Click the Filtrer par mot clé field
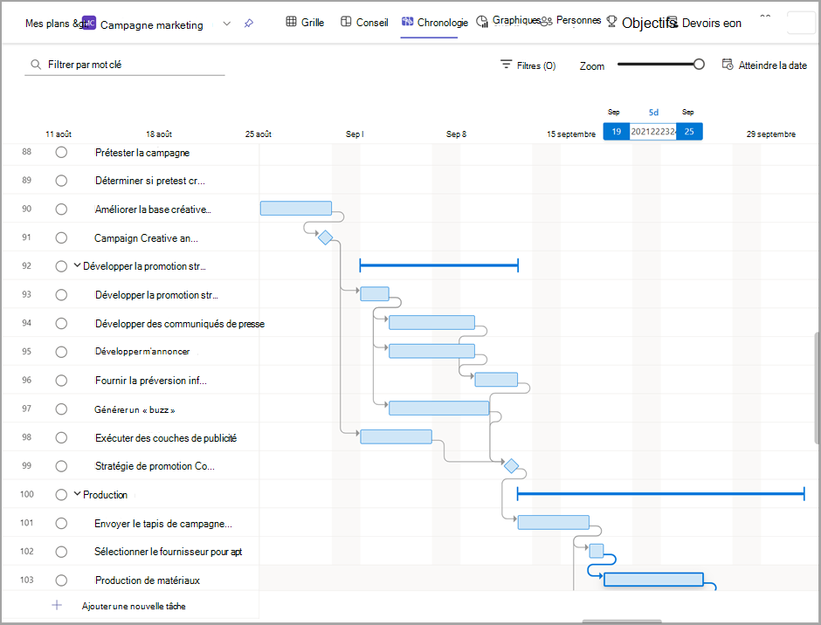 [x=125, y=65]
